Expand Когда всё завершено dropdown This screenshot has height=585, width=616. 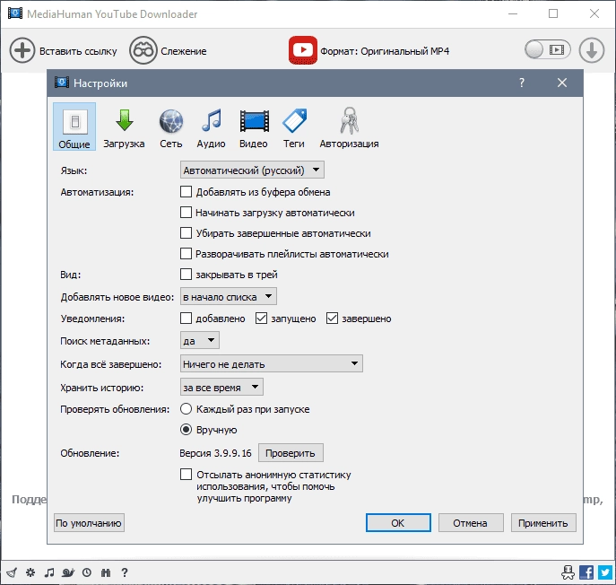[271, 363]
